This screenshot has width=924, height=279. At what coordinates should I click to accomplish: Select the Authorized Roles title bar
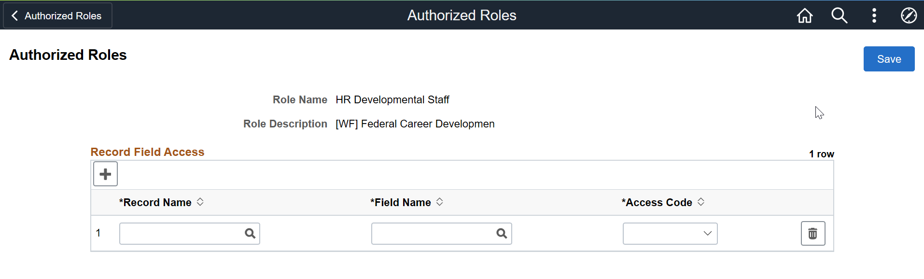462,15
